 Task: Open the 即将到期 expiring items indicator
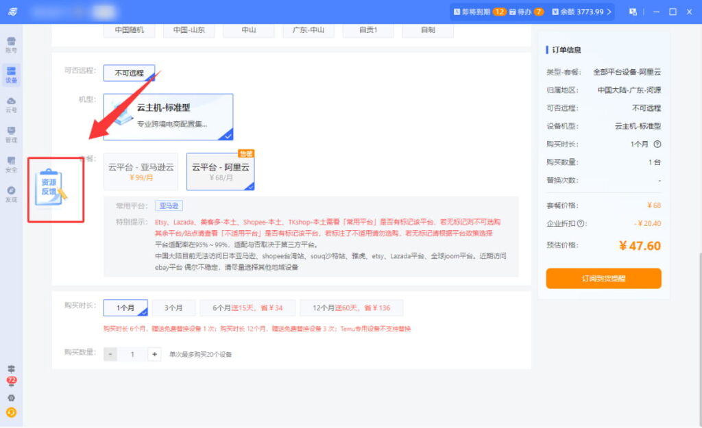(479, 12)
